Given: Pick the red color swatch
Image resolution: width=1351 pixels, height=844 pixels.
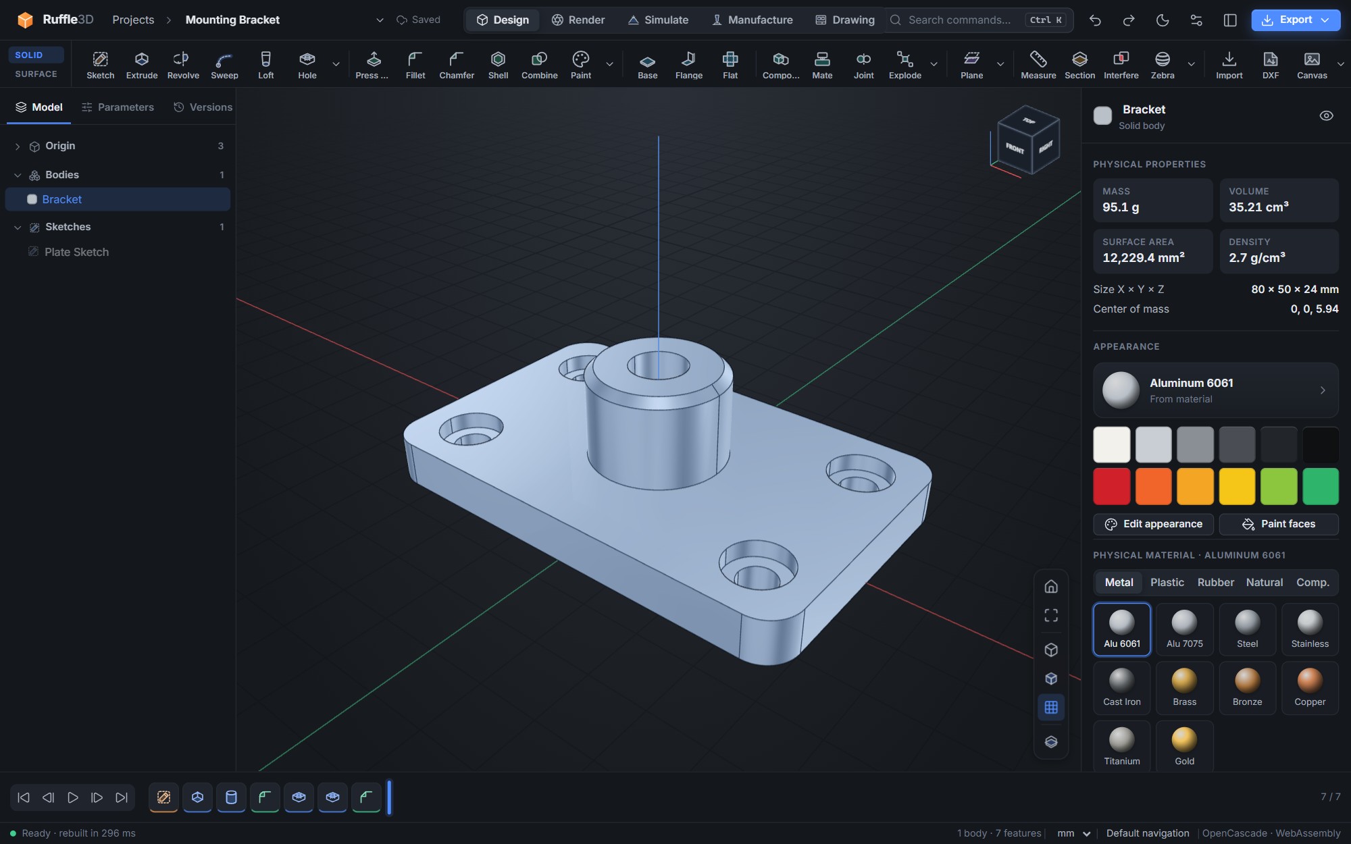Looking at the screenshot, I should (1111, 486).
